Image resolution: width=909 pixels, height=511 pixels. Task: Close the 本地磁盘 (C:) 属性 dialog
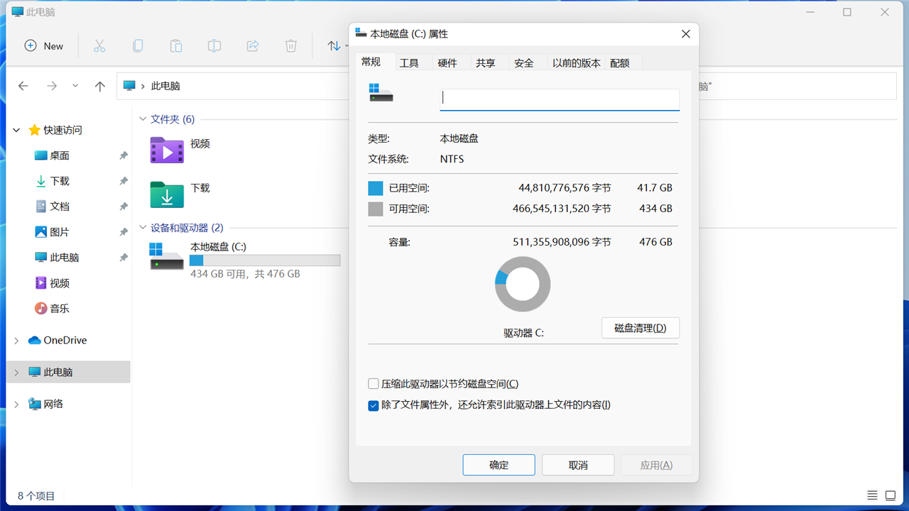click(x=686, y=34)
